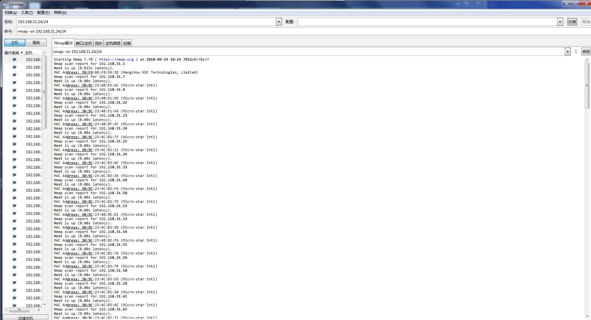The image size is (591, 320).
Task: Open the 配置(P) menu
Action: 43,13
